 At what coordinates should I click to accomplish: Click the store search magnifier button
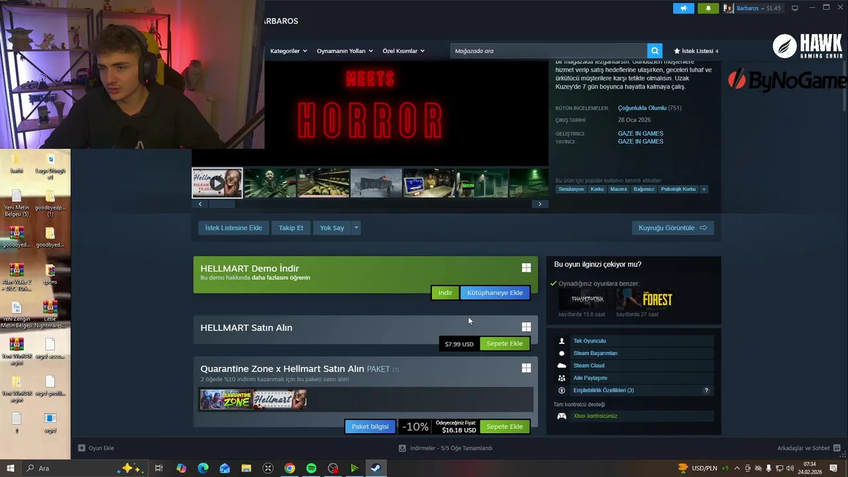coord(655,51)
